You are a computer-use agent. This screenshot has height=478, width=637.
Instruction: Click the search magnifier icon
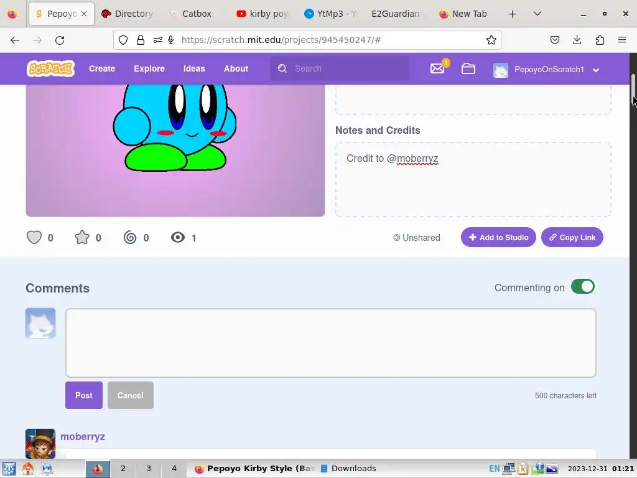coord(282,68)
